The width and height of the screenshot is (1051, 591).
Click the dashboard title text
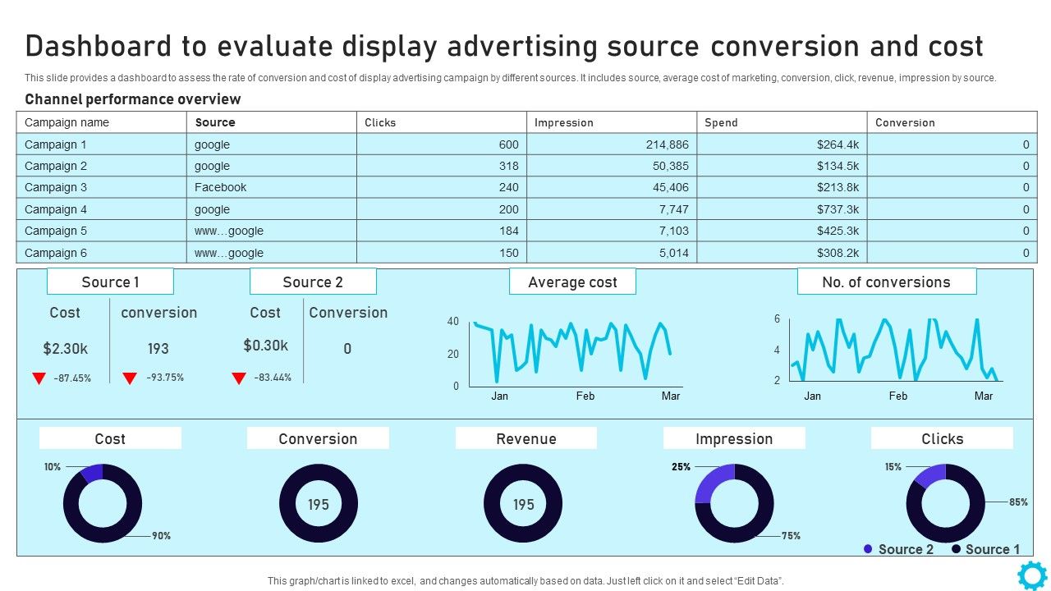[504, 47]
